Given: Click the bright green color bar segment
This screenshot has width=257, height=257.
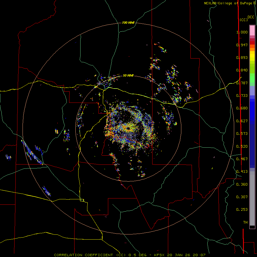Looking at the screenshot, I should pyautogui.click(x=252, y=78).
